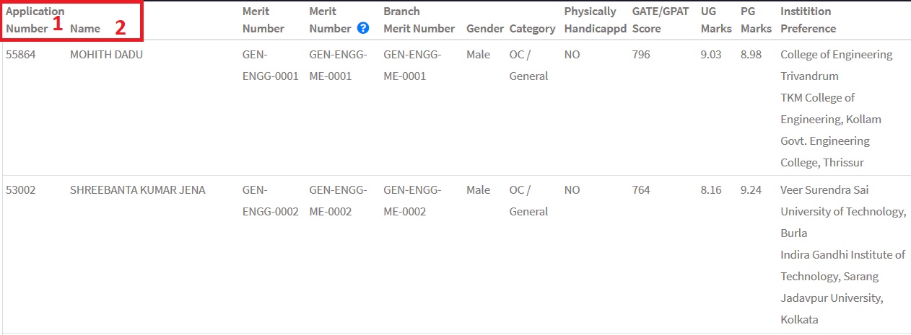
Task: Click the Branch Merit Number column header
Action: 419,20
